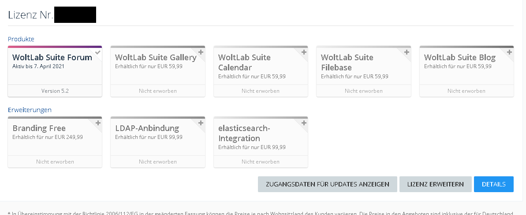This screenshot has height=215, width=526.
Task: Select the elasticsearch-Integration extension title
Action: 245,133
